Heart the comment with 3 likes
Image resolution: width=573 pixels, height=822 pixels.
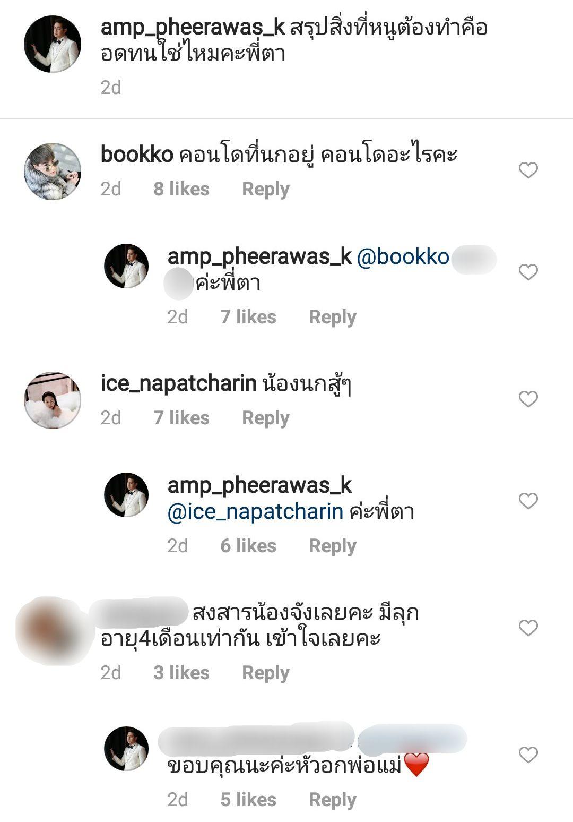(528, 628)
